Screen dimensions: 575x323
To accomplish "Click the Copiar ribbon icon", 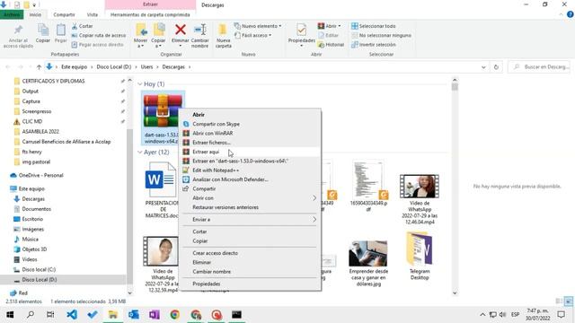I will coord(43,30).
